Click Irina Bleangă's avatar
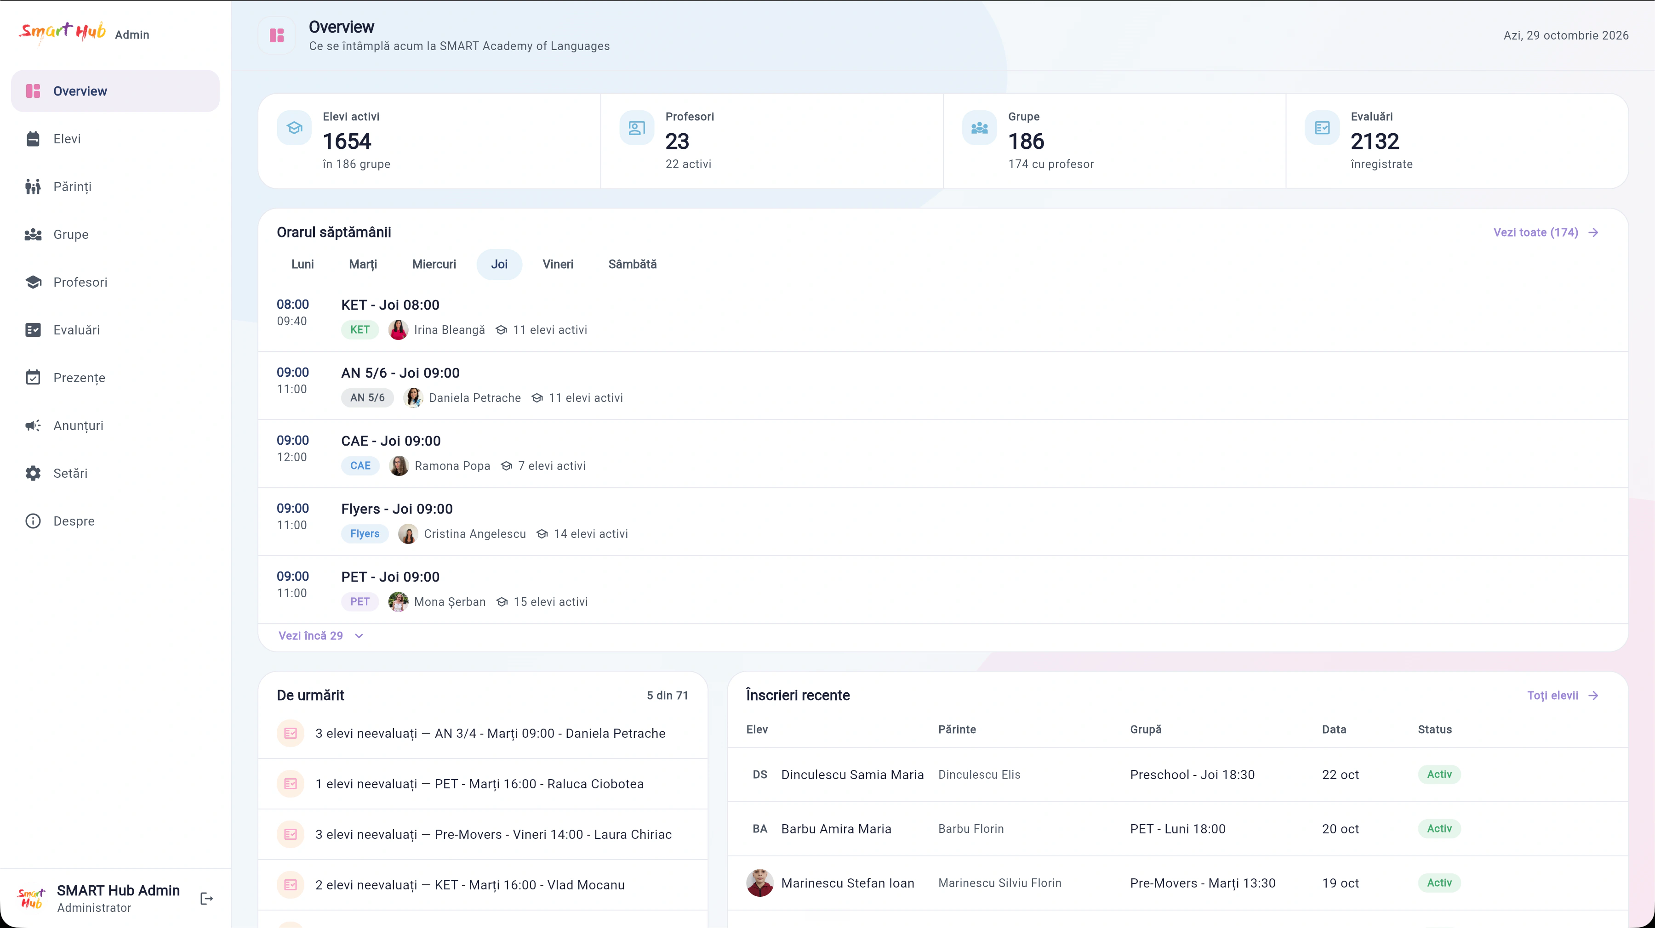 click(x=398, y=330)
